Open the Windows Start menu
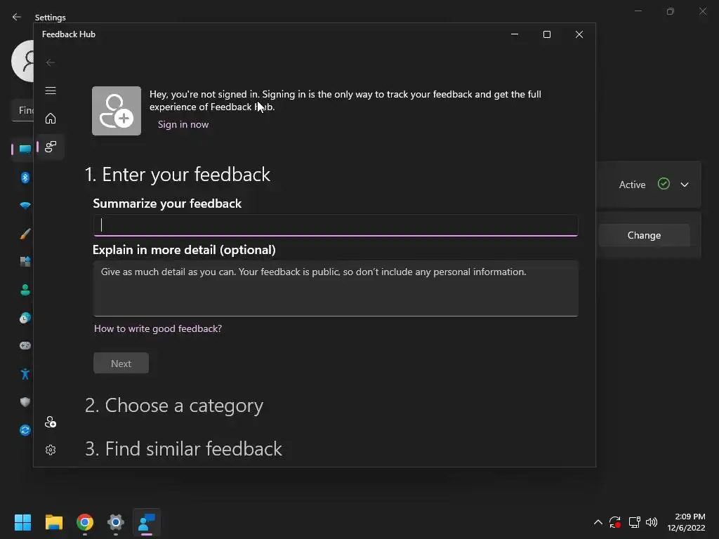 tap(22, 522)
